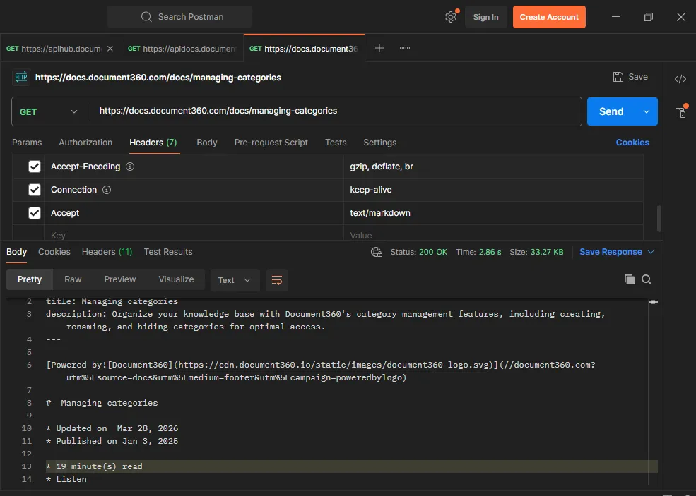Image resolution: width=696 pixels, height=496 pixels.
Task: Open Postman settings gear icon
Action: 451,17
